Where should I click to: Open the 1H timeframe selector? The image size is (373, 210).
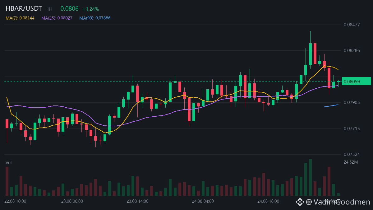(x=49, y=9)
